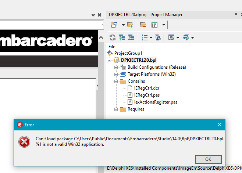Click OK in the Error dialog

point(208,159)
